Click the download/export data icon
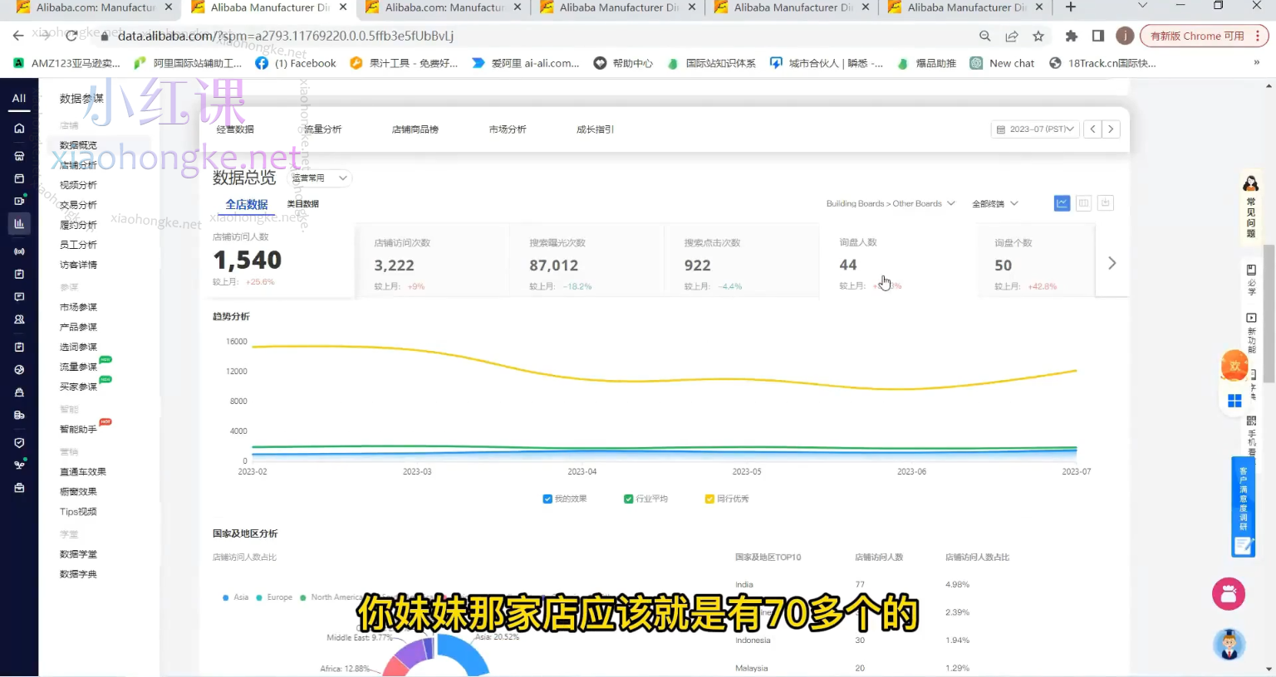 pyautogui.click(x=1105, y=202)
